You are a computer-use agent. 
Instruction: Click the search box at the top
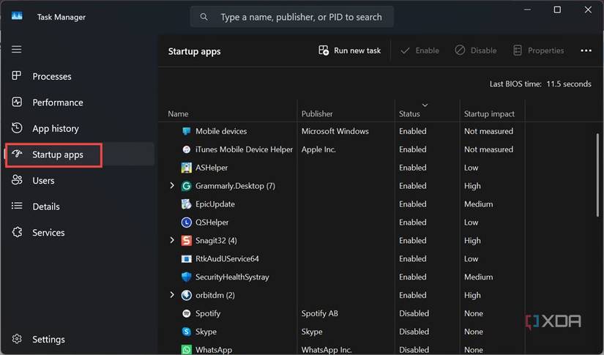tap(293, 17)
